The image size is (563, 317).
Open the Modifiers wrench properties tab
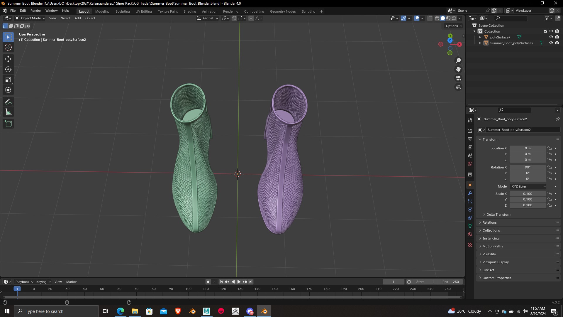click(x=470, y=193)
